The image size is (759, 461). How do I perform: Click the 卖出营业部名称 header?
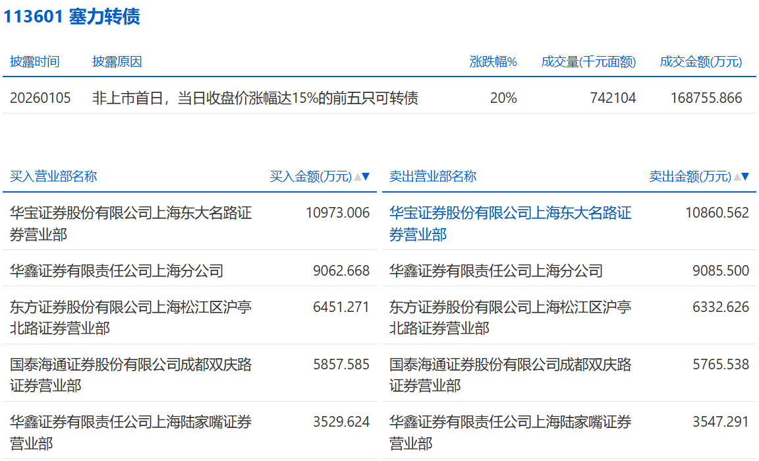[x=433, y=176]
